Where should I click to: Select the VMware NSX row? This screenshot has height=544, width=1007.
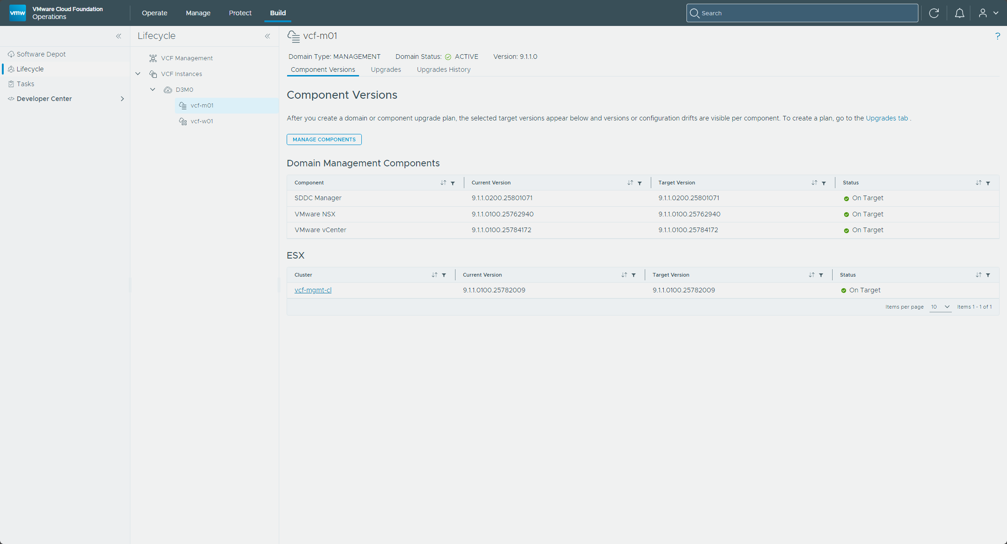pyautogui.click(x=643, y=214)
